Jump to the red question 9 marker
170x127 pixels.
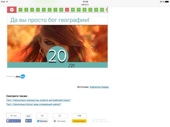[67, 10]
